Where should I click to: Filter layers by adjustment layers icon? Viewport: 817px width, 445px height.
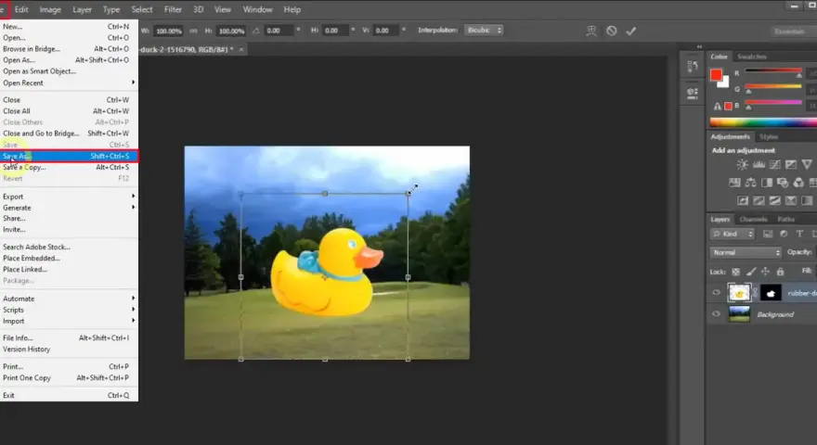point(784,235)
